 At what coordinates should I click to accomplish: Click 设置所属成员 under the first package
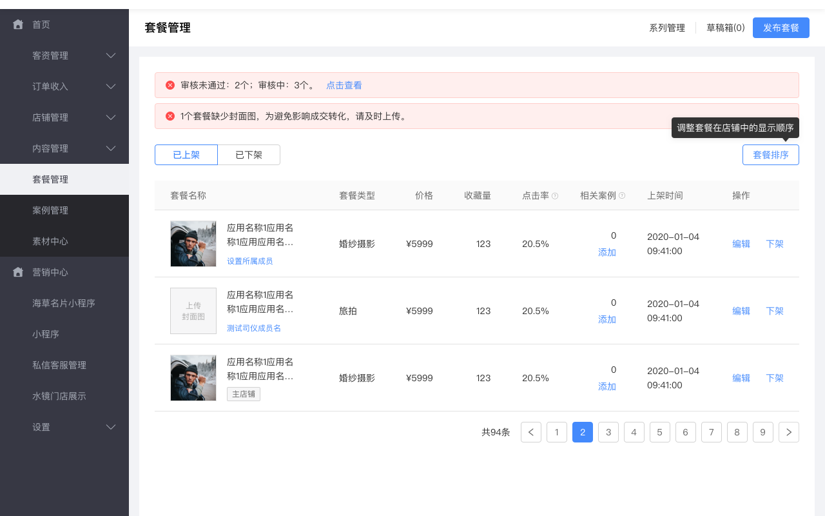(251, 261)
